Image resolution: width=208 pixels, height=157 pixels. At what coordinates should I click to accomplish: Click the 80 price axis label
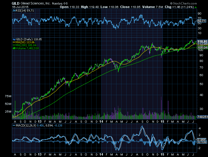click(x=201, y=61)
